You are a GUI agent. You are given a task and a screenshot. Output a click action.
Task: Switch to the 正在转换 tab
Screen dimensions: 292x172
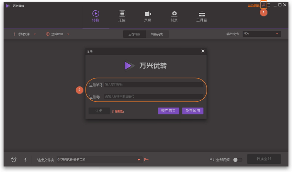(x=134, y=34)
